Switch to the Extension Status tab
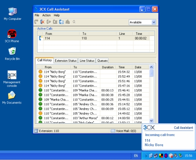This screenshot has width=196, height=160. 66,61
